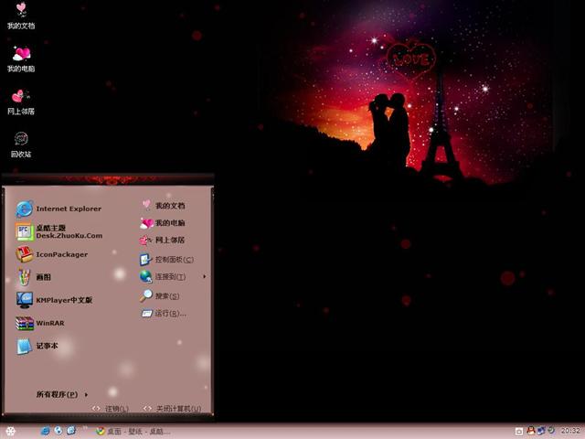Click the Internet Explorer quick launch icon
Screen dimensions: 585x439
[x=45, y=431]
